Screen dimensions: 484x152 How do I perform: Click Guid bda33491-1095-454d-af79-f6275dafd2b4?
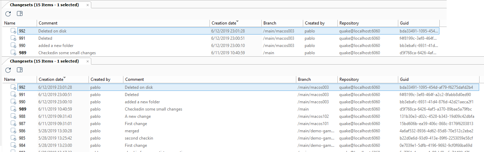click(436, 87)
